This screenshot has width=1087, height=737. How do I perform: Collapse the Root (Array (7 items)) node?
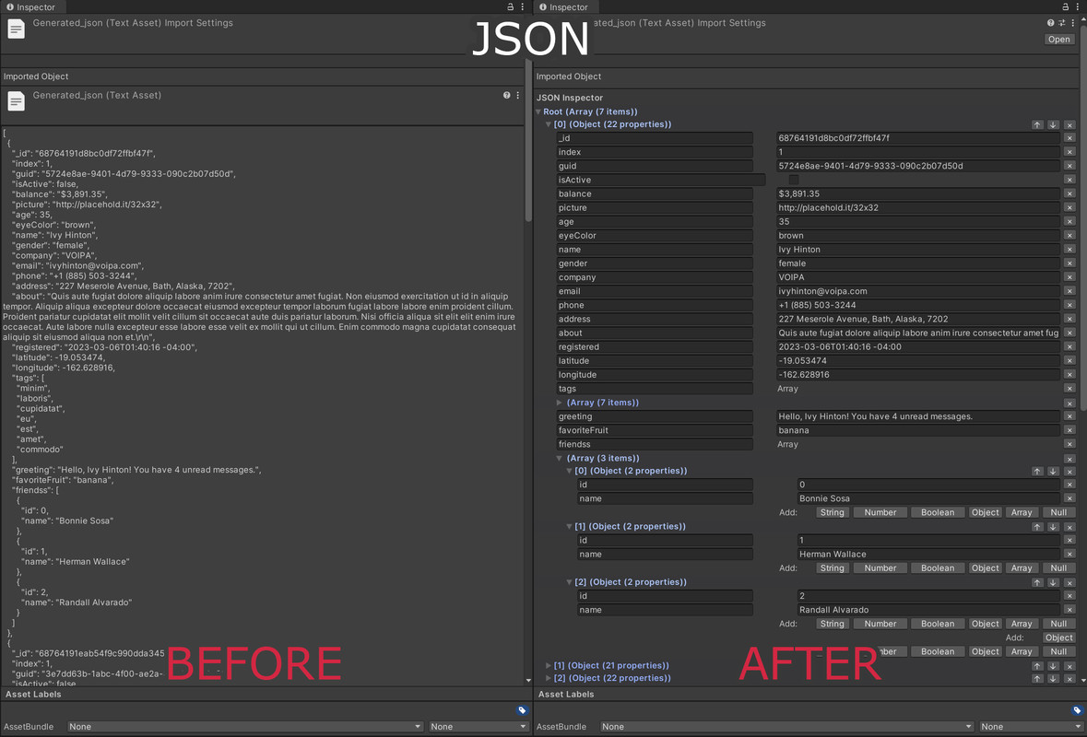click(x=538, y=111)
